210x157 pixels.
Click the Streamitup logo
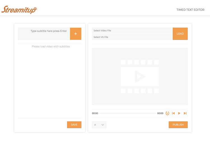pyautogui.click(x=19, y=10)
